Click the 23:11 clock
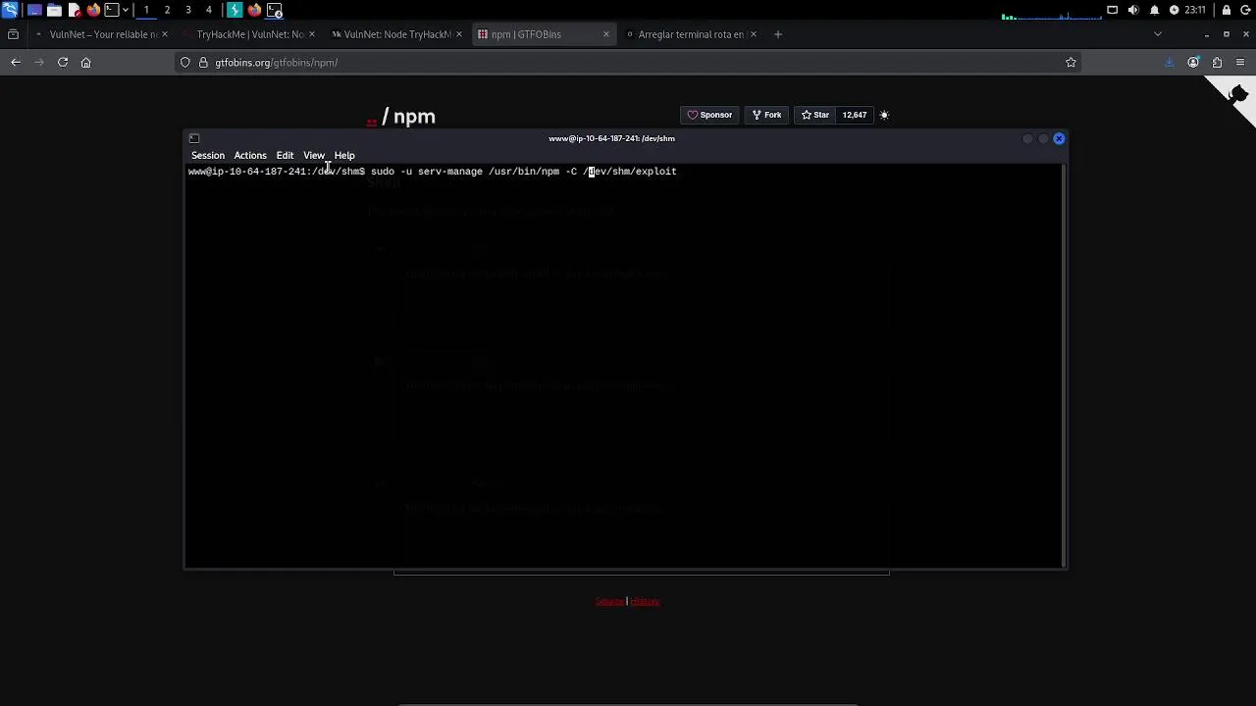This screenshot has height=706, width=1256. coord(1194,10)
